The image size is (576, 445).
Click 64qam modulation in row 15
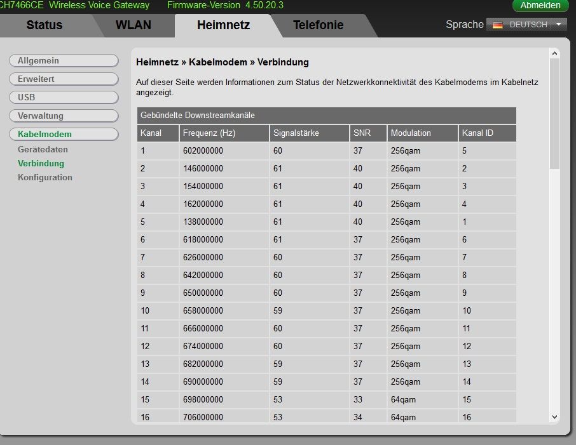coord(403,399)
